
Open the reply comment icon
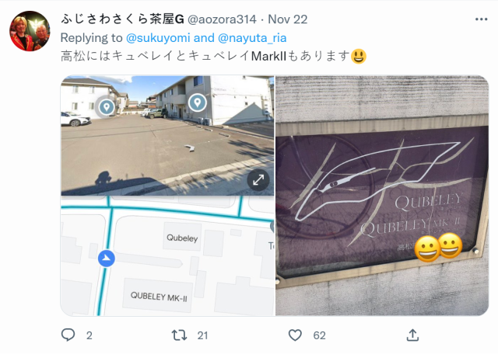click(68, 335)
